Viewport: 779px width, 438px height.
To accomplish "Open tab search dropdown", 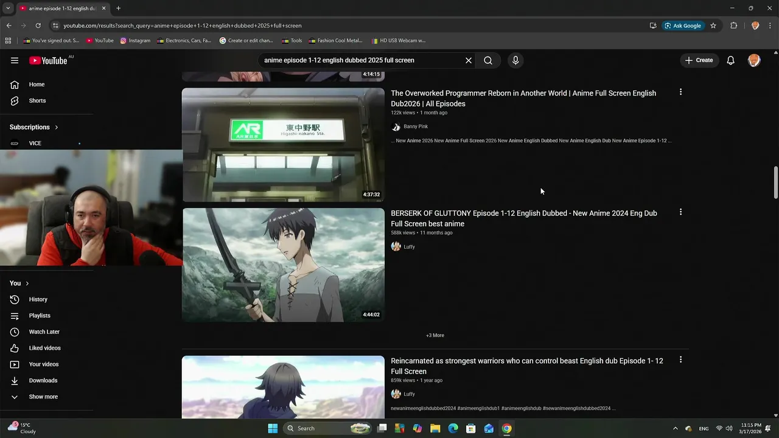I will [x=8, y=9].
